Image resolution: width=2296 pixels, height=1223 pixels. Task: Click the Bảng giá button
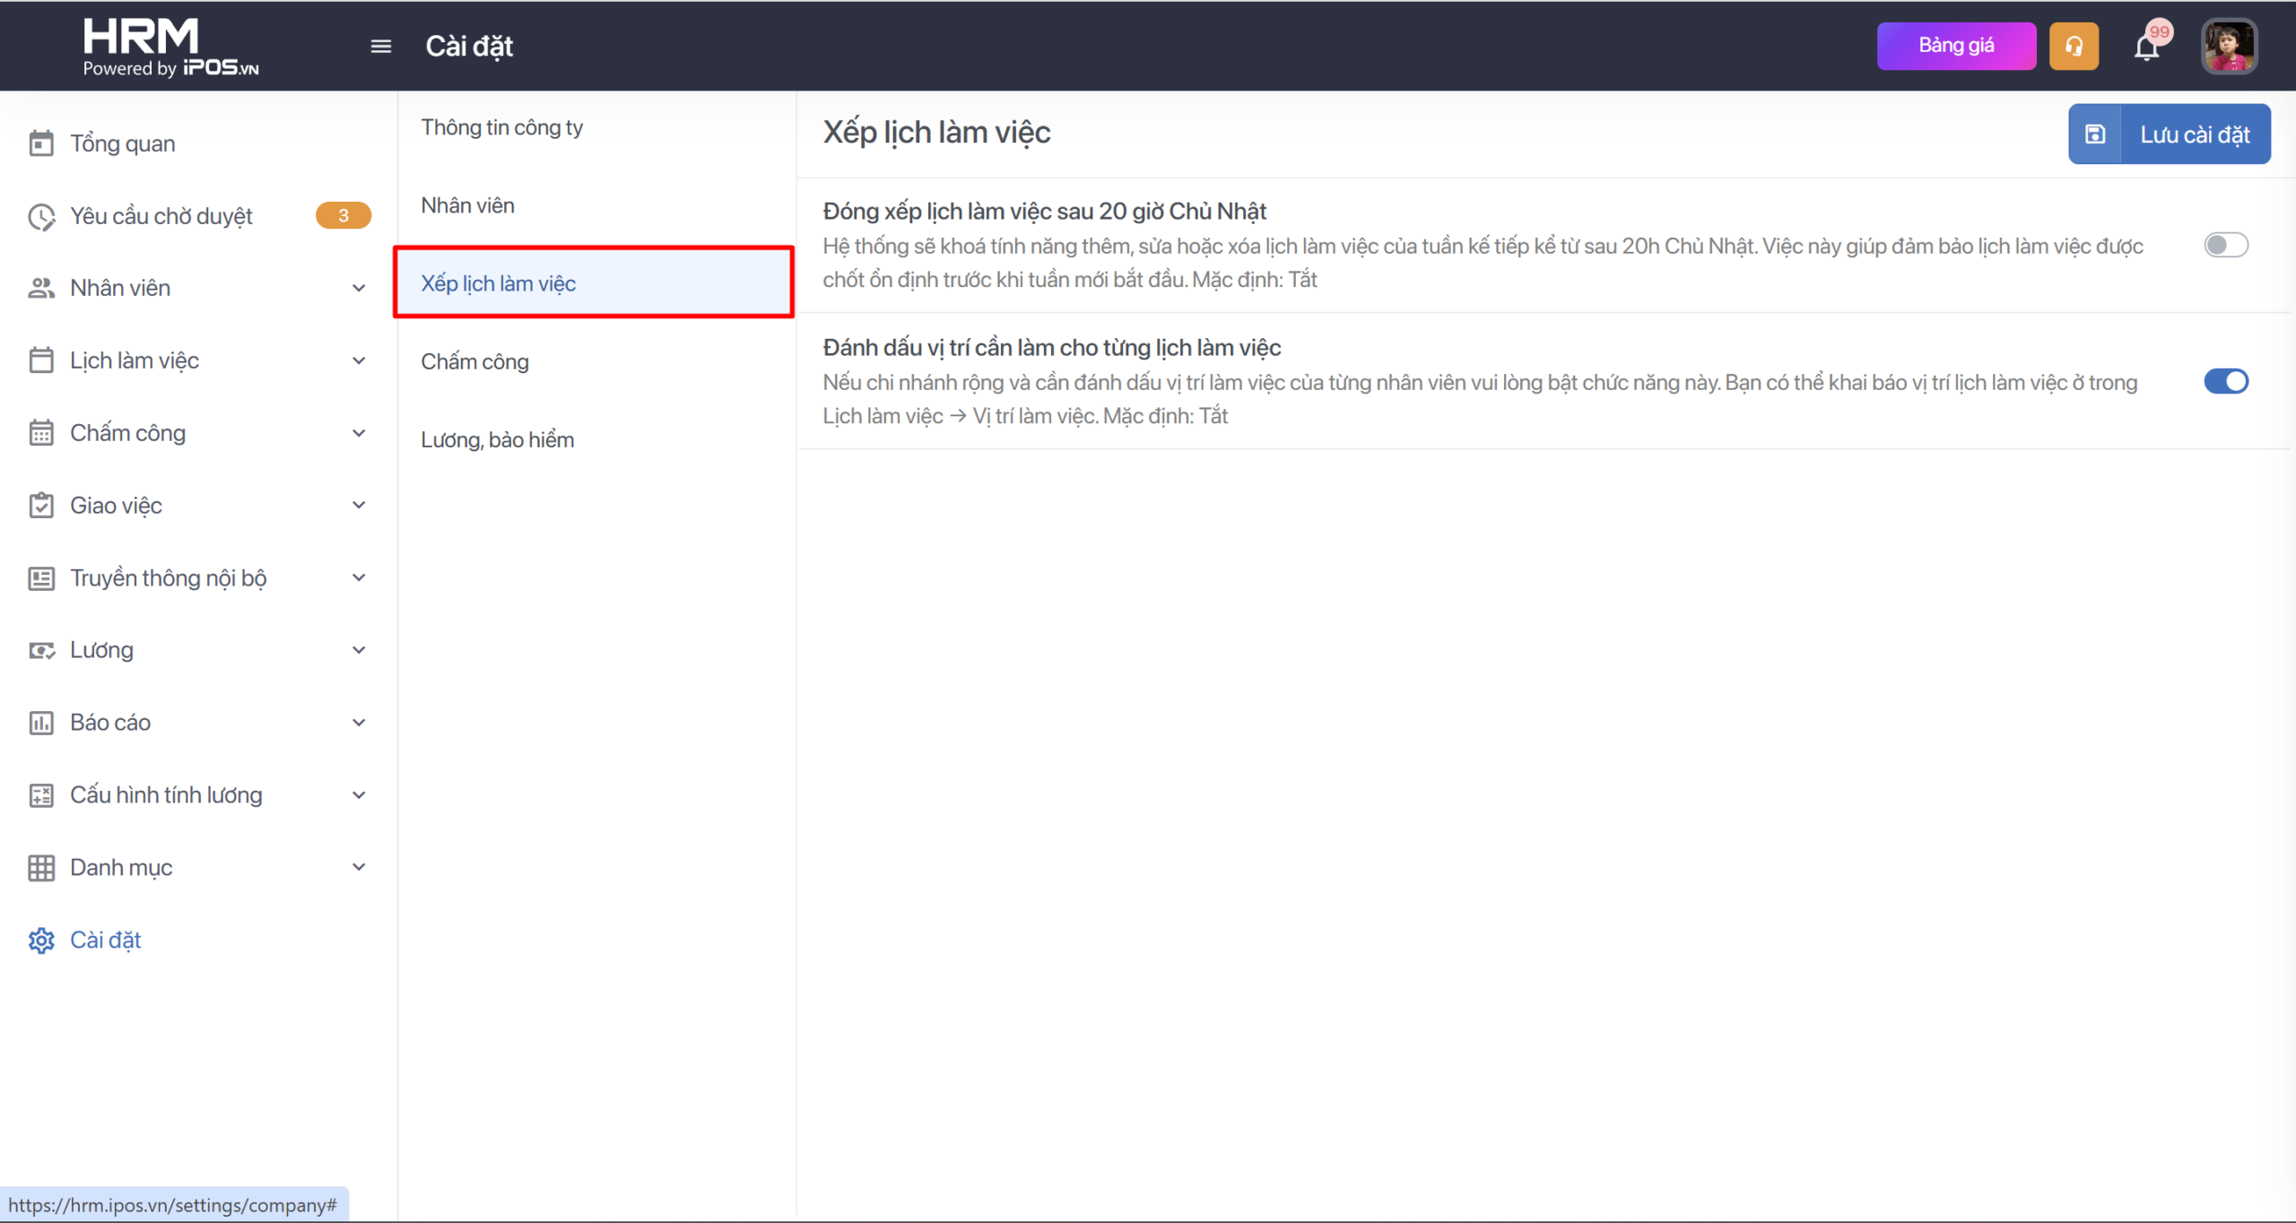pyautogui.click(x=1955, y=46)
